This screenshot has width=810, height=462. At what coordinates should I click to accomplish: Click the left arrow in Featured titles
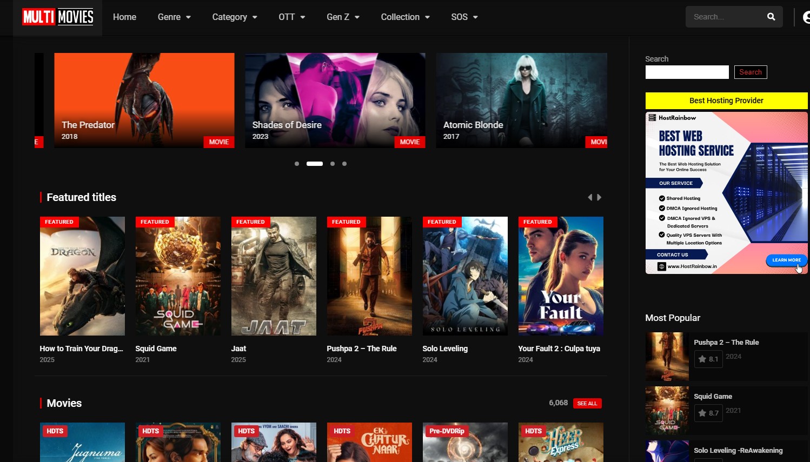(590, 197)
